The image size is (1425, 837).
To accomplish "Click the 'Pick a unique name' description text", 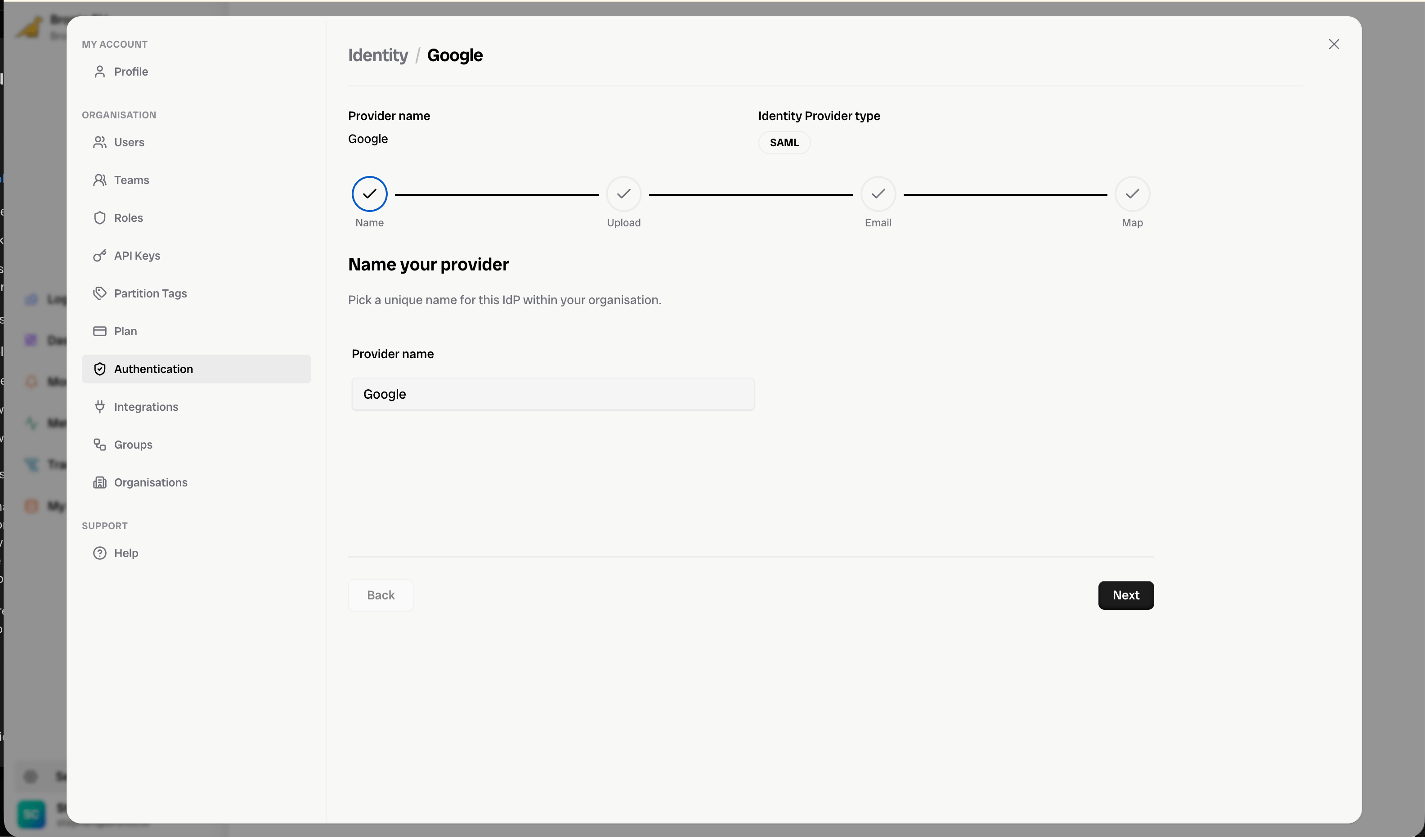I will click(504, 300).
